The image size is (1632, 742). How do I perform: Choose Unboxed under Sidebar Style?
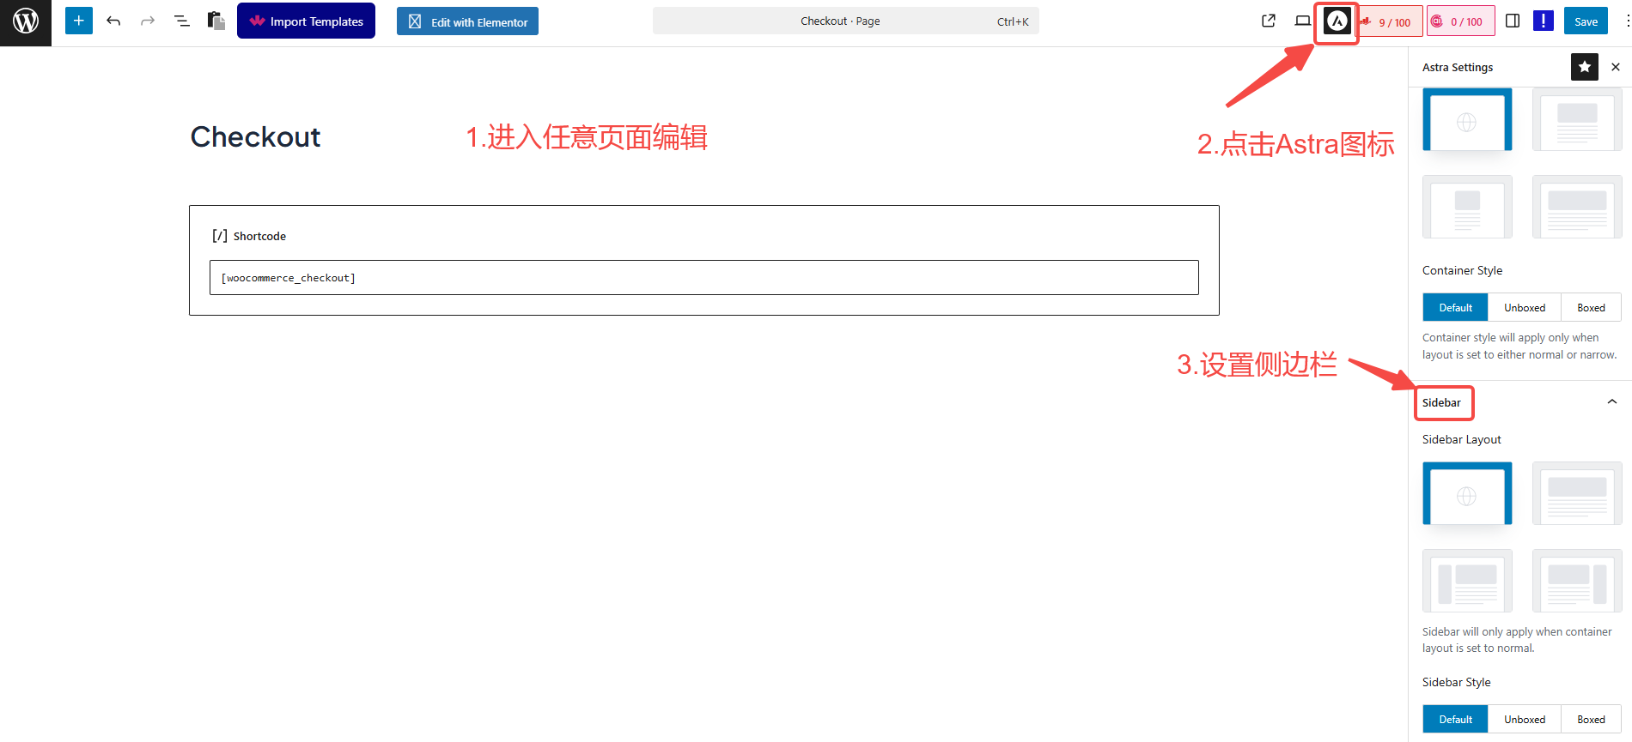click(1524, 720)
